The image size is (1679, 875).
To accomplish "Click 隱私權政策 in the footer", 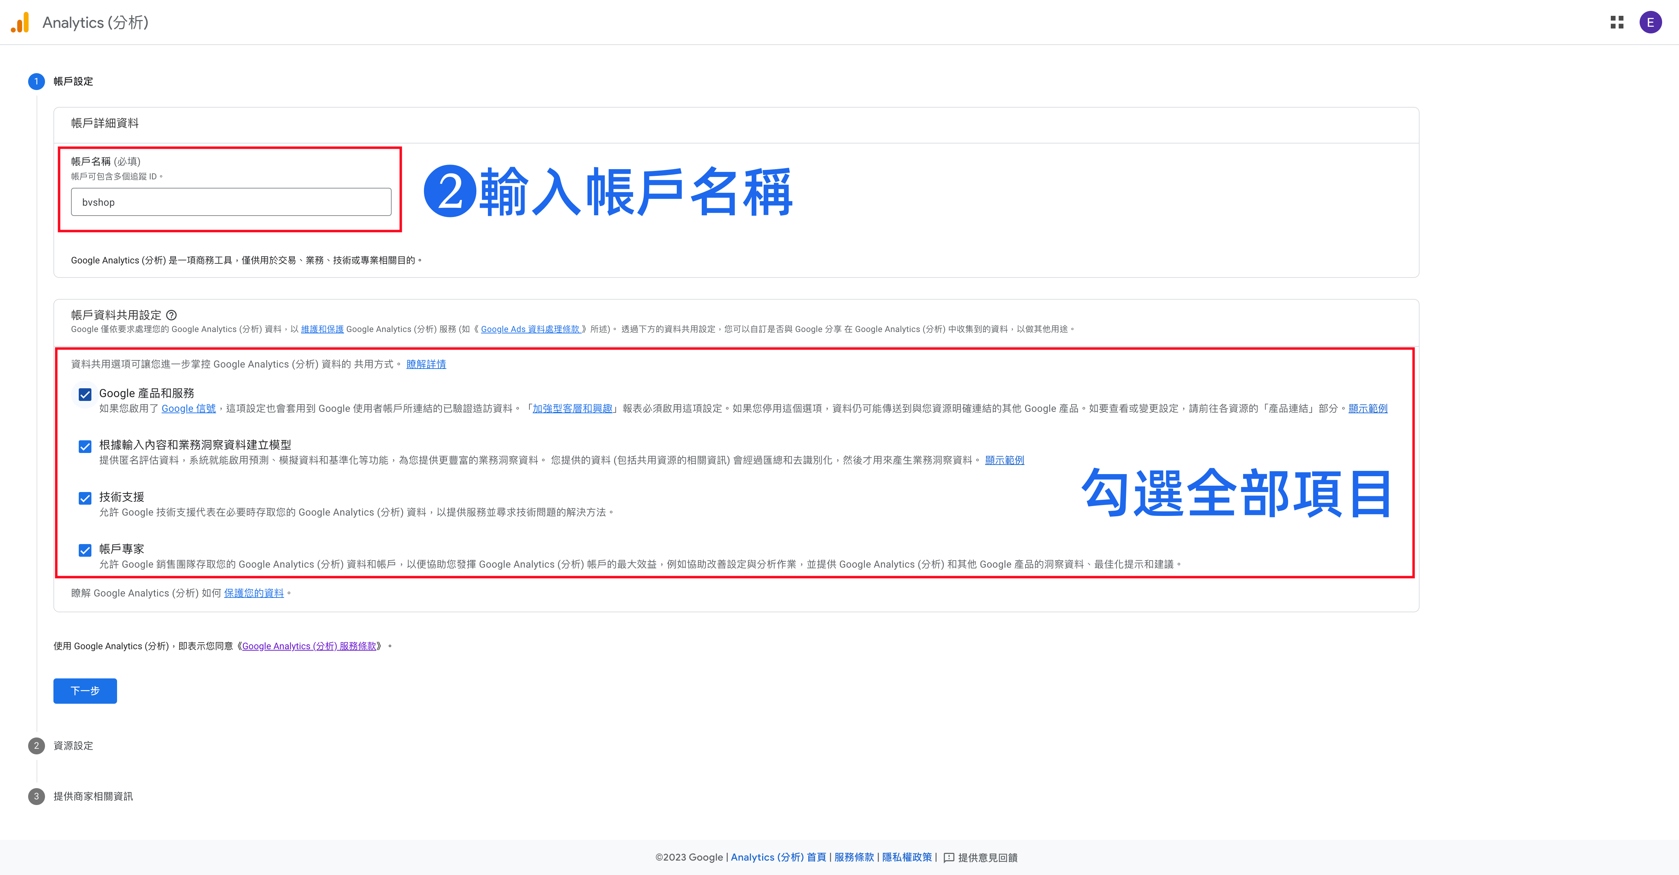I will [x=907, y=857].
